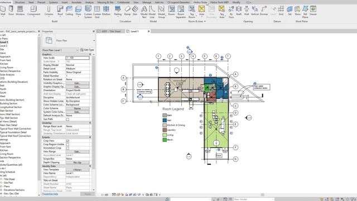
Task: Click the Edit Type button
Action: click(87, 50)
